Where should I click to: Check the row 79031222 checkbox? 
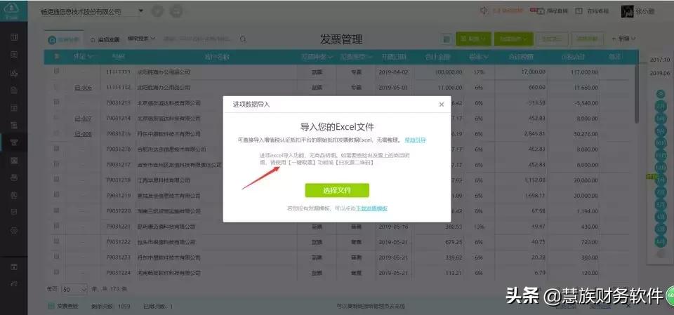[x=56, y=241]
